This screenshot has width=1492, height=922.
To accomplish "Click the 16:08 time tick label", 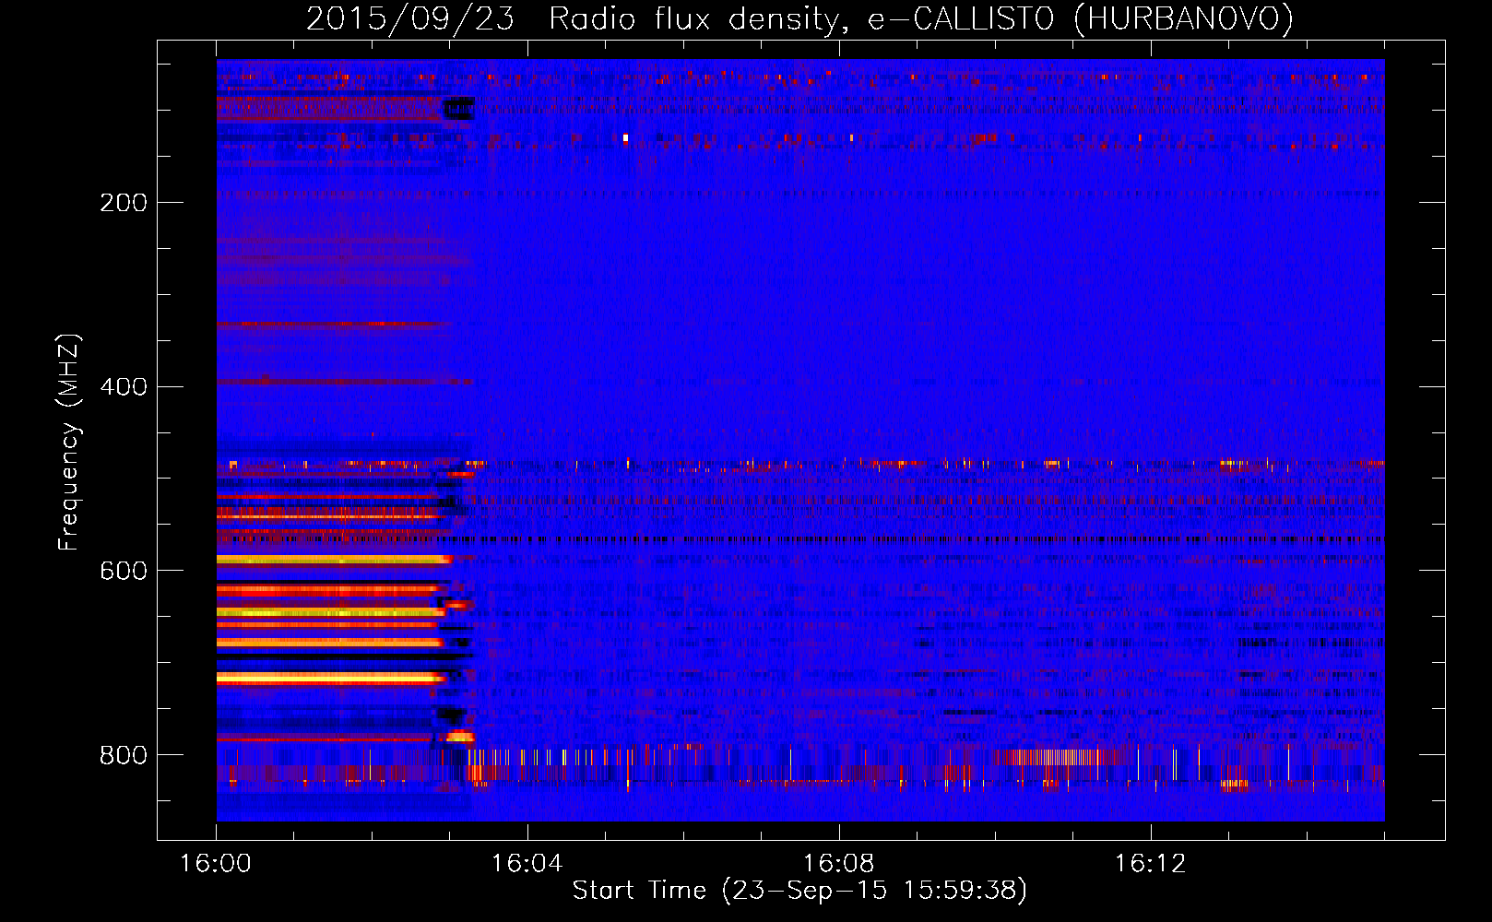I will point(838,864).
